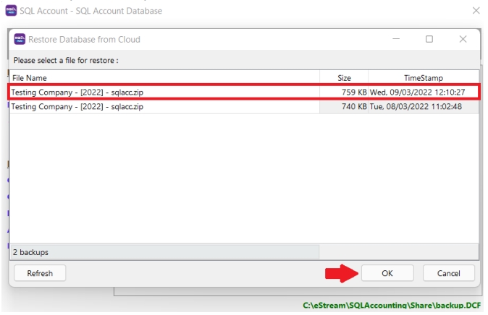Screen dimensions: 488x315
Task: Click the SQL Account app icon in title bar
Action: [x=11, y=11]
